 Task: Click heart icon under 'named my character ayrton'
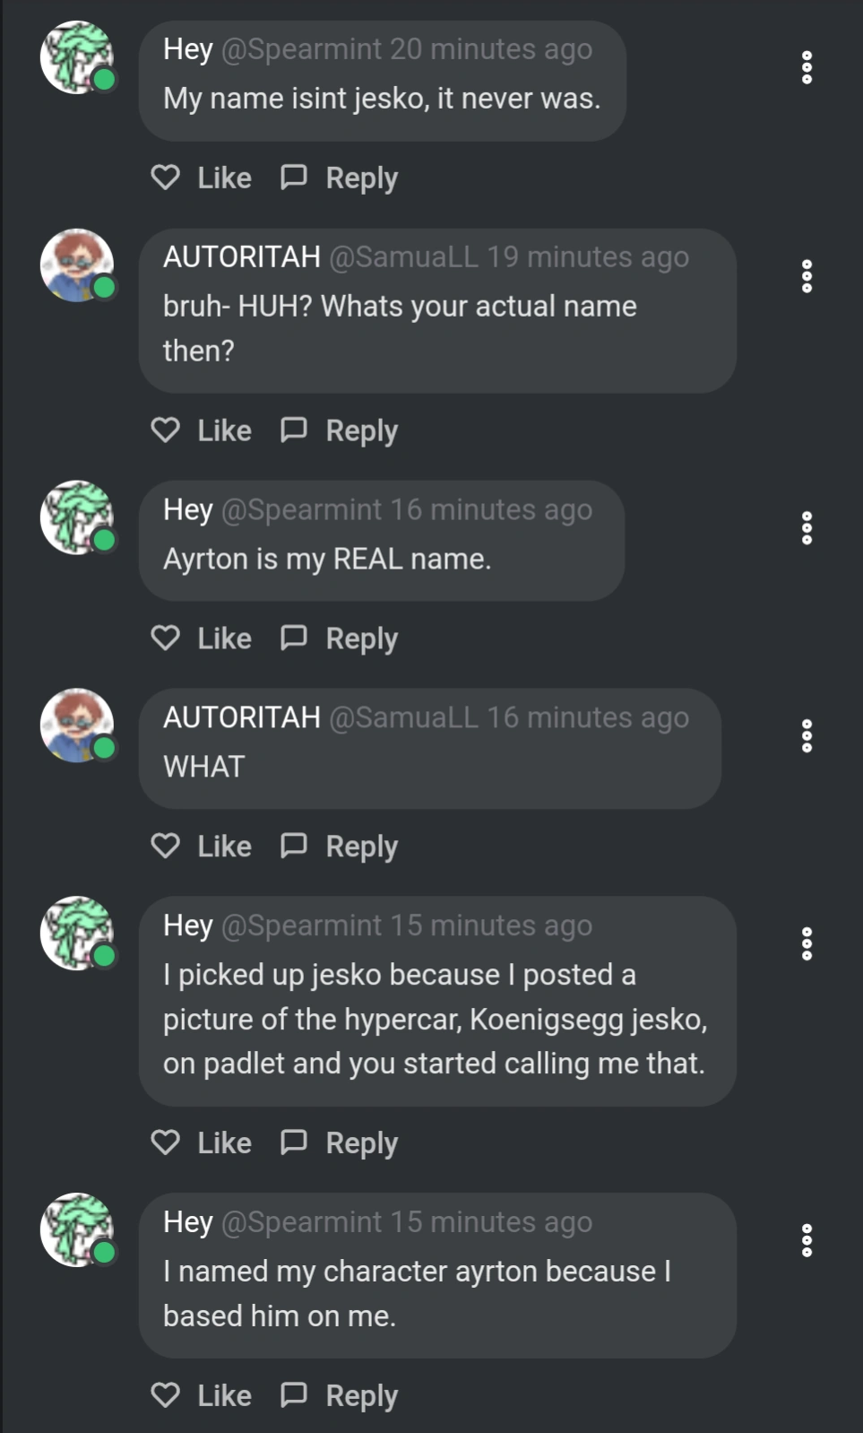tap(166, 1395)
